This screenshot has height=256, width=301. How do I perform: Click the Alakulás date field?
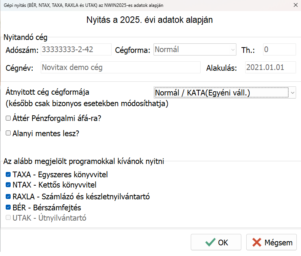pyautogui.click(x=270, y=68)
